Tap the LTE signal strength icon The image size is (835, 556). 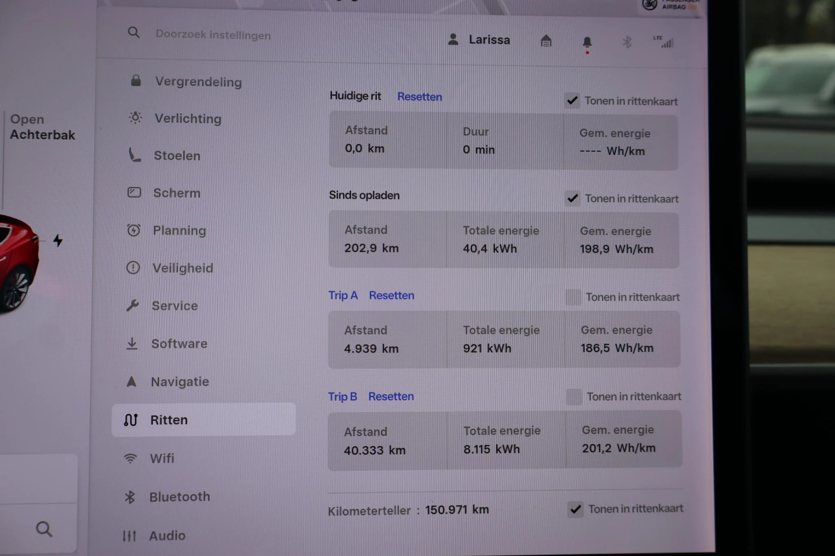pos(664,42)
